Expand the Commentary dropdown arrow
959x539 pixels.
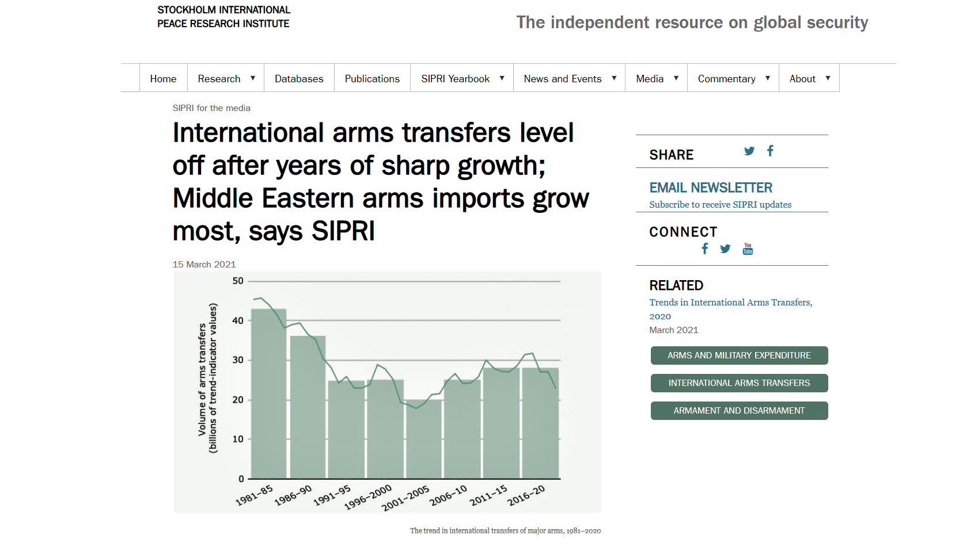tap(768, 78)
